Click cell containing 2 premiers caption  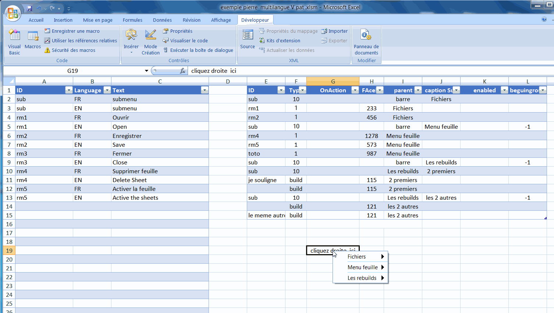point(441,171)
